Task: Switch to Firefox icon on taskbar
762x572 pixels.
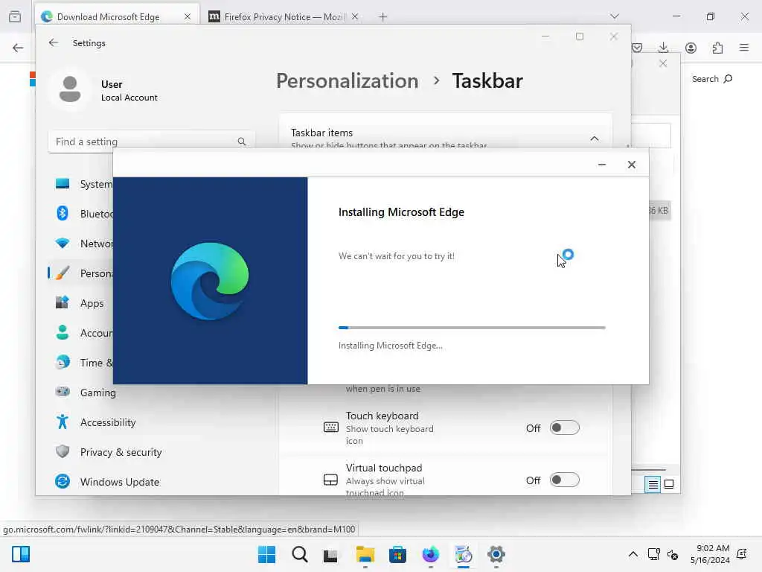Action: (x=431, y=554)
